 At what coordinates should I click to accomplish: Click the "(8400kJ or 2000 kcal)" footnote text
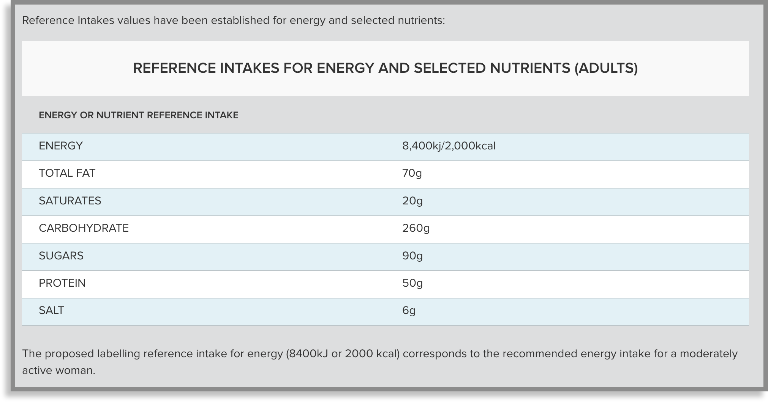(342, 354)
